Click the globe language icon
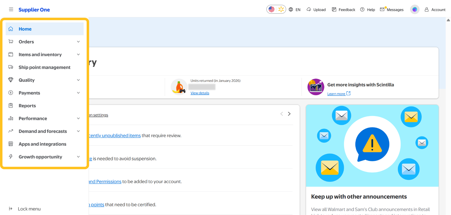 291,10
